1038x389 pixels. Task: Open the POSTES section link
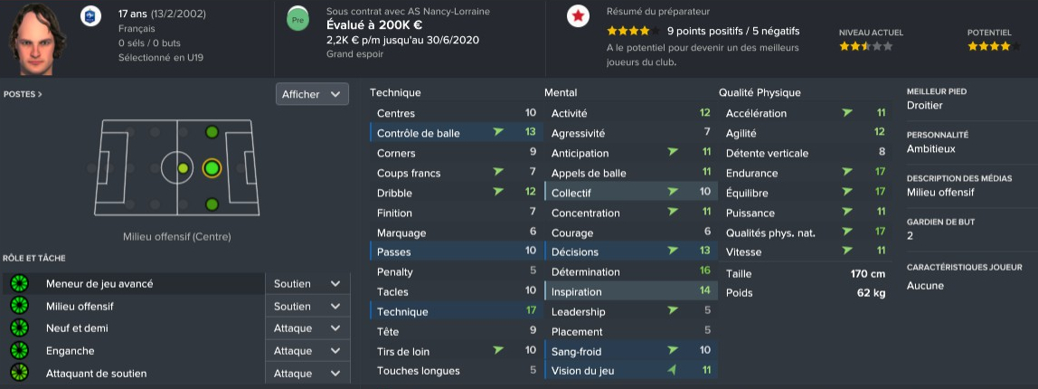[23, 94]
